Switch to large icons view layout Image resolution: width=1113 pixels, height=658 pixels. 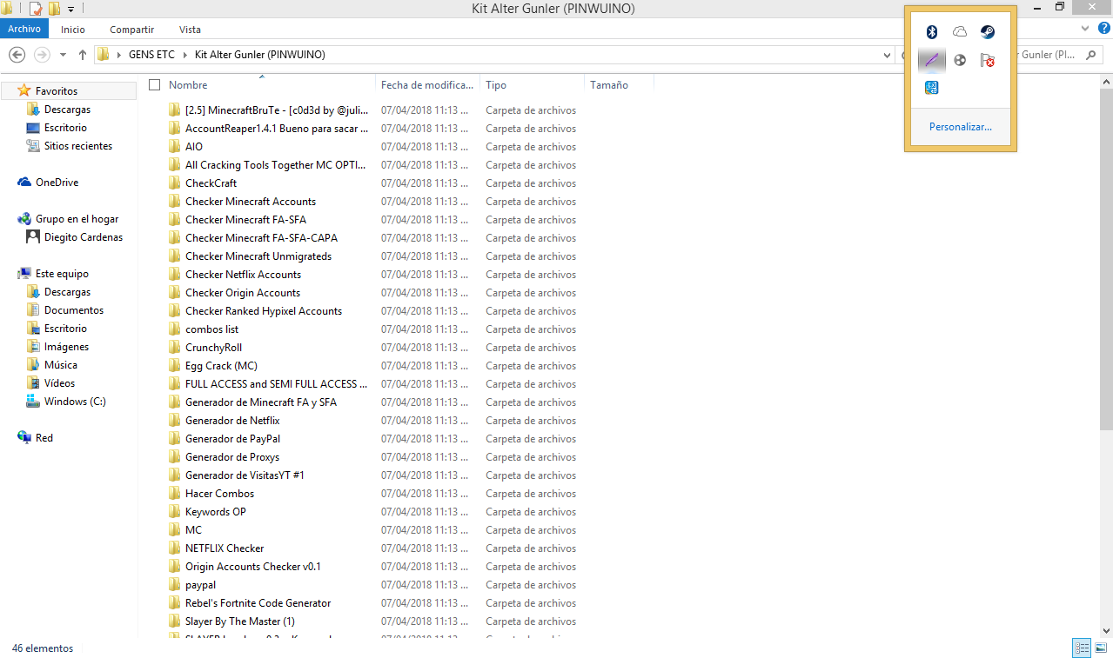tap(1102, 648)
